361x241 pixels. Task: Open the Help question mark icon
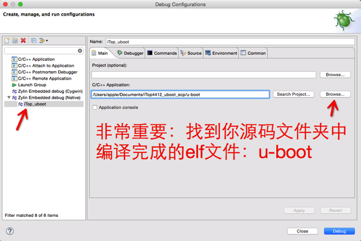pos(10,231)
